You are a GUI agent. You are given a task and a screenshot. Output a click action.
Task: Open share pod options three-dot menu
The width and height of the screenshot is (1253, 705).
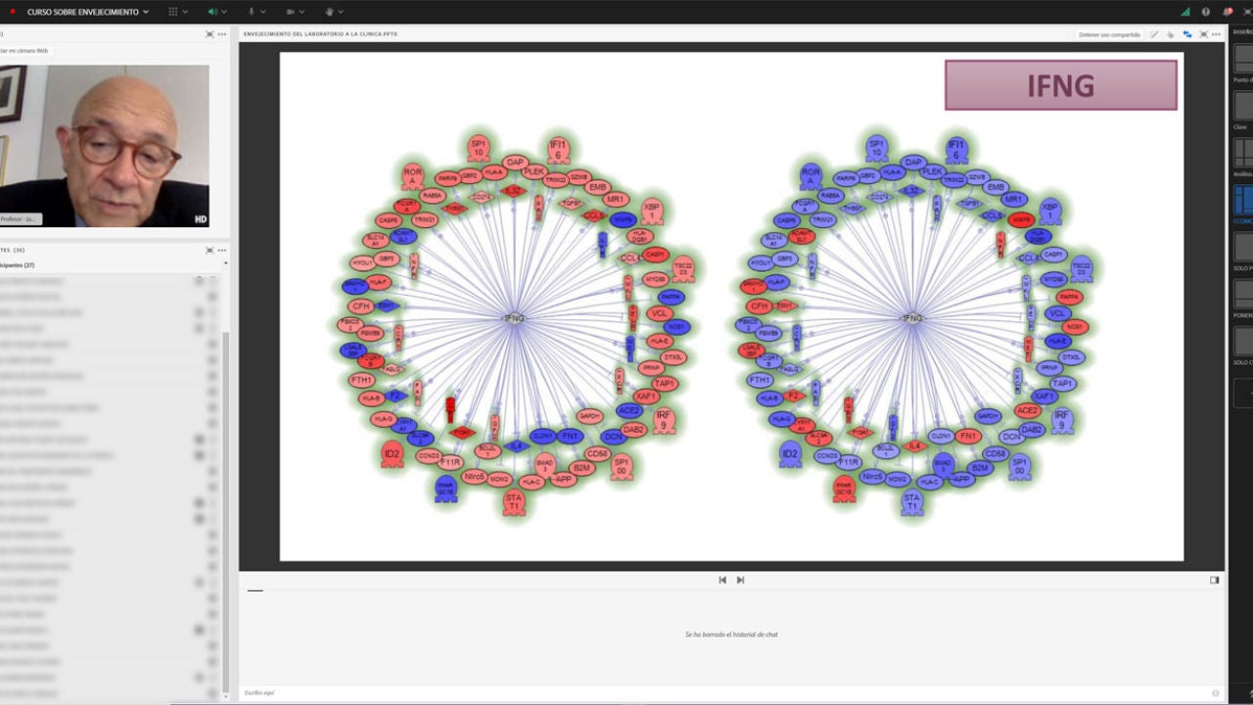(x=1217, y=34)
